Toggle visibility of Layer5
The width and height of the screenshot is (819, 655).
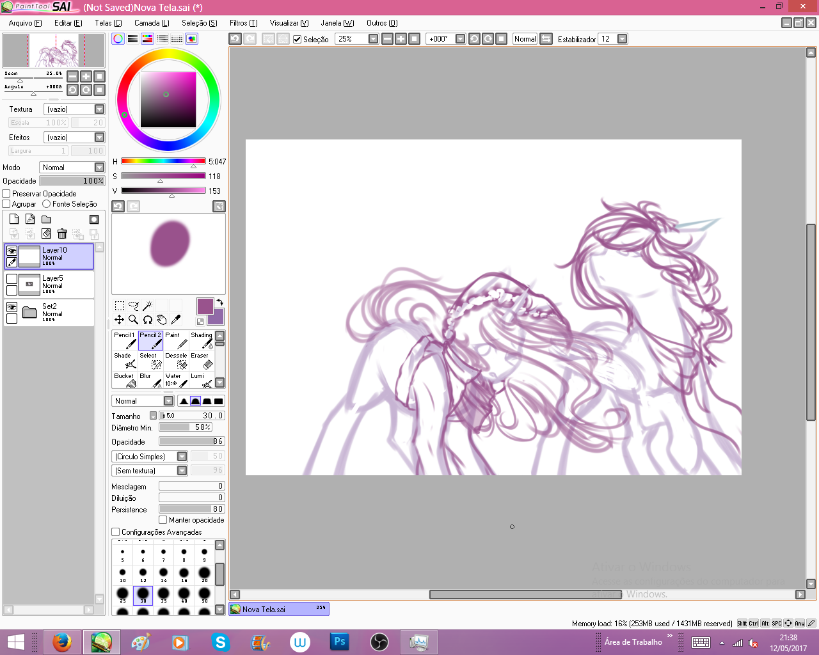click(12, 279)
